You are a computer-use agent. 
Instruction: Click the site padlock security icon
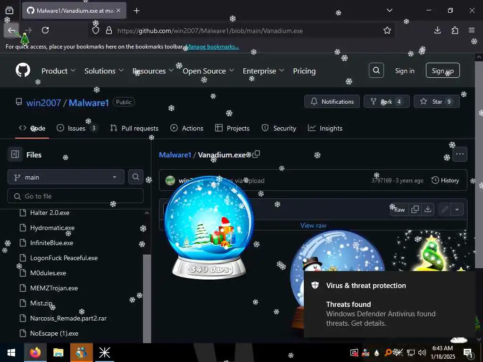click(x=109, y=31)
